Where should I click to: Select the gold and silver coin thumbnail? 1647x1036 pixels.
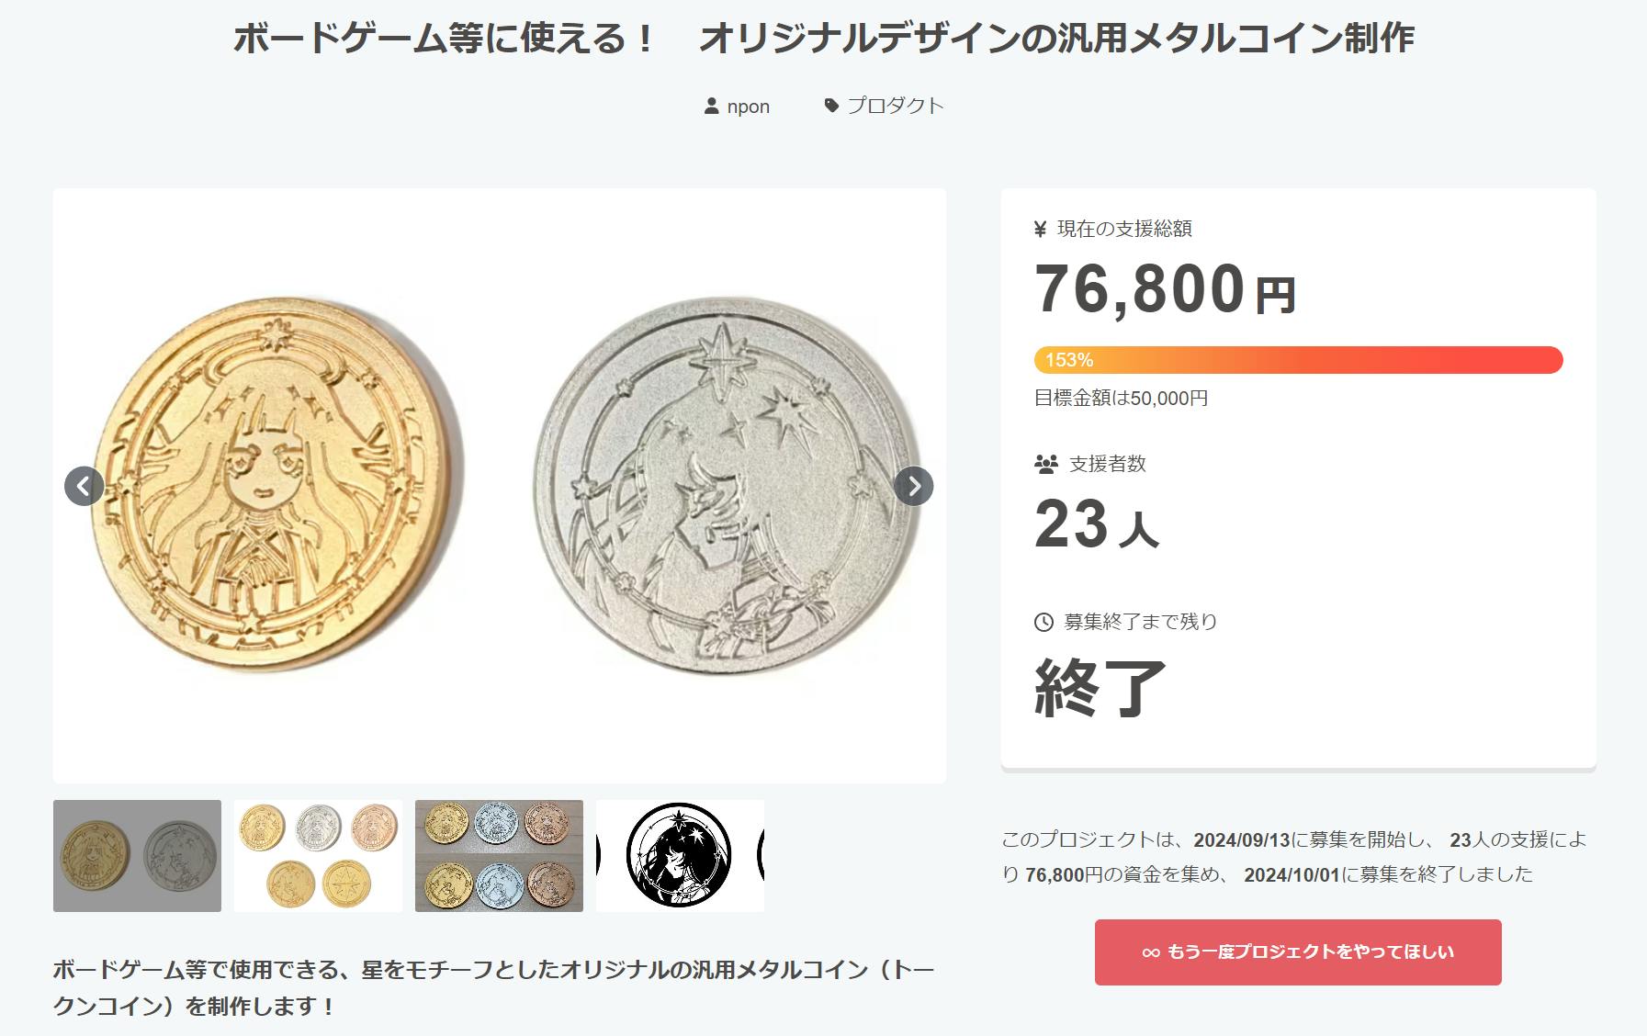(x=137, y=856)
